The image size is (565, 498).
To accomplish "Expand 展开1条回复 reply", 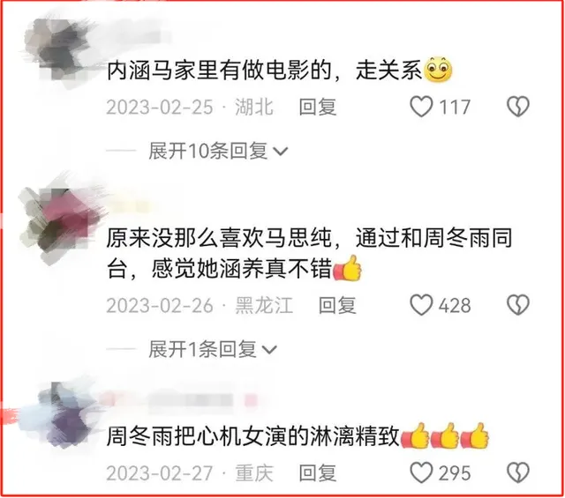I will click(213, 349).
